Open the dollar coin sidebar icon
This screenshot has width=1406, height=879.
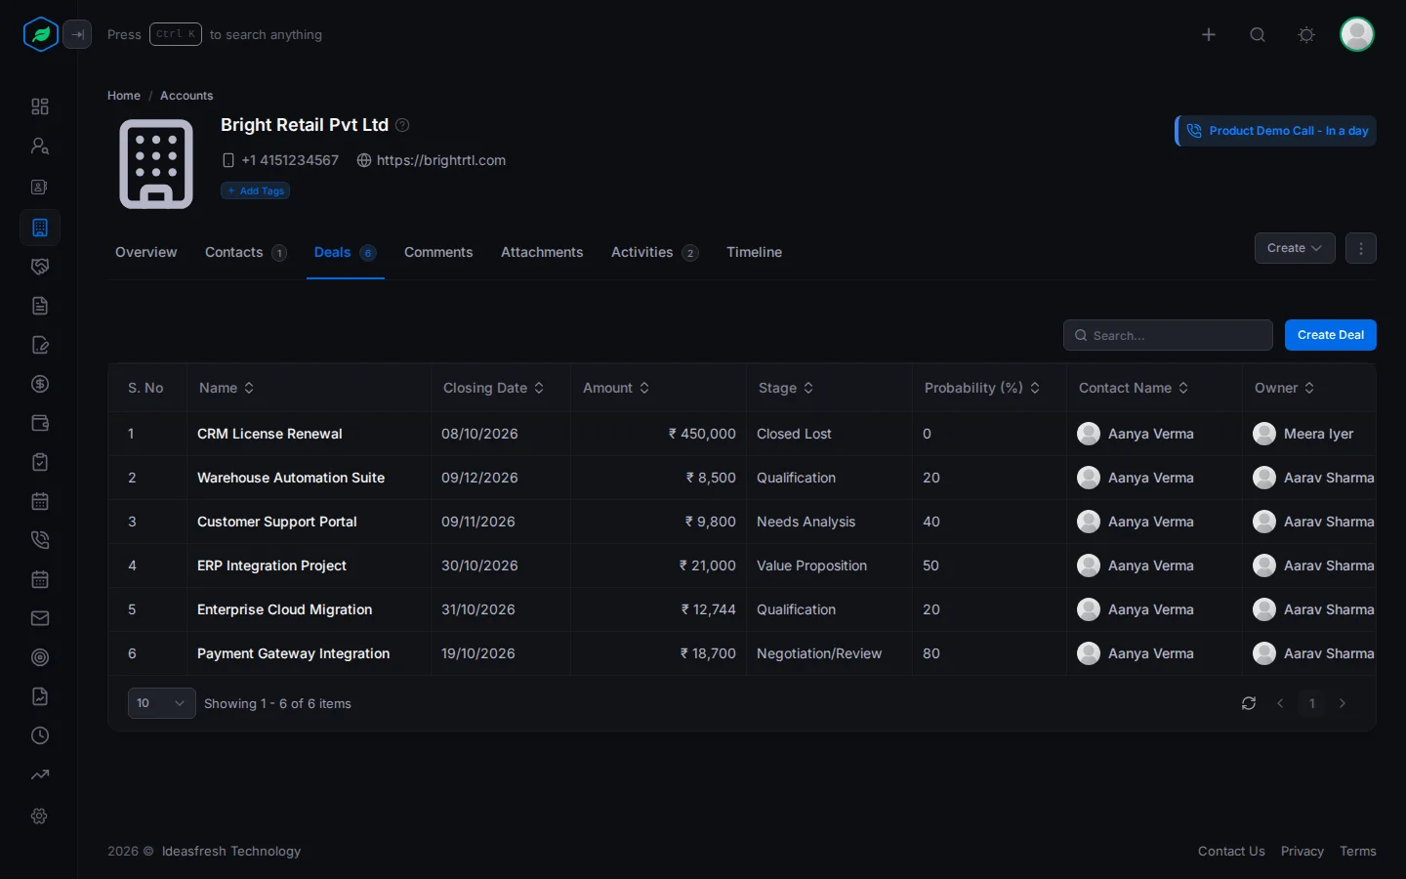point(40,384)
